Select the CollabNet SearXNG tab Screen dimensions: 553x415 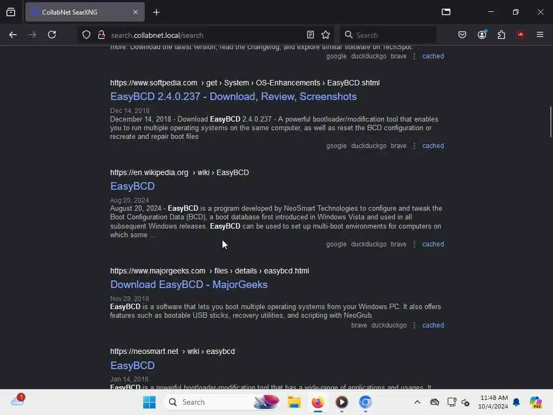point(85,12)
